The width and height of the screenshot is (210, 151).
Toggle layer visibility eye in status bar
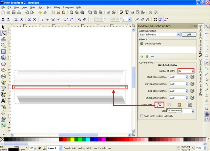(40, 148)
